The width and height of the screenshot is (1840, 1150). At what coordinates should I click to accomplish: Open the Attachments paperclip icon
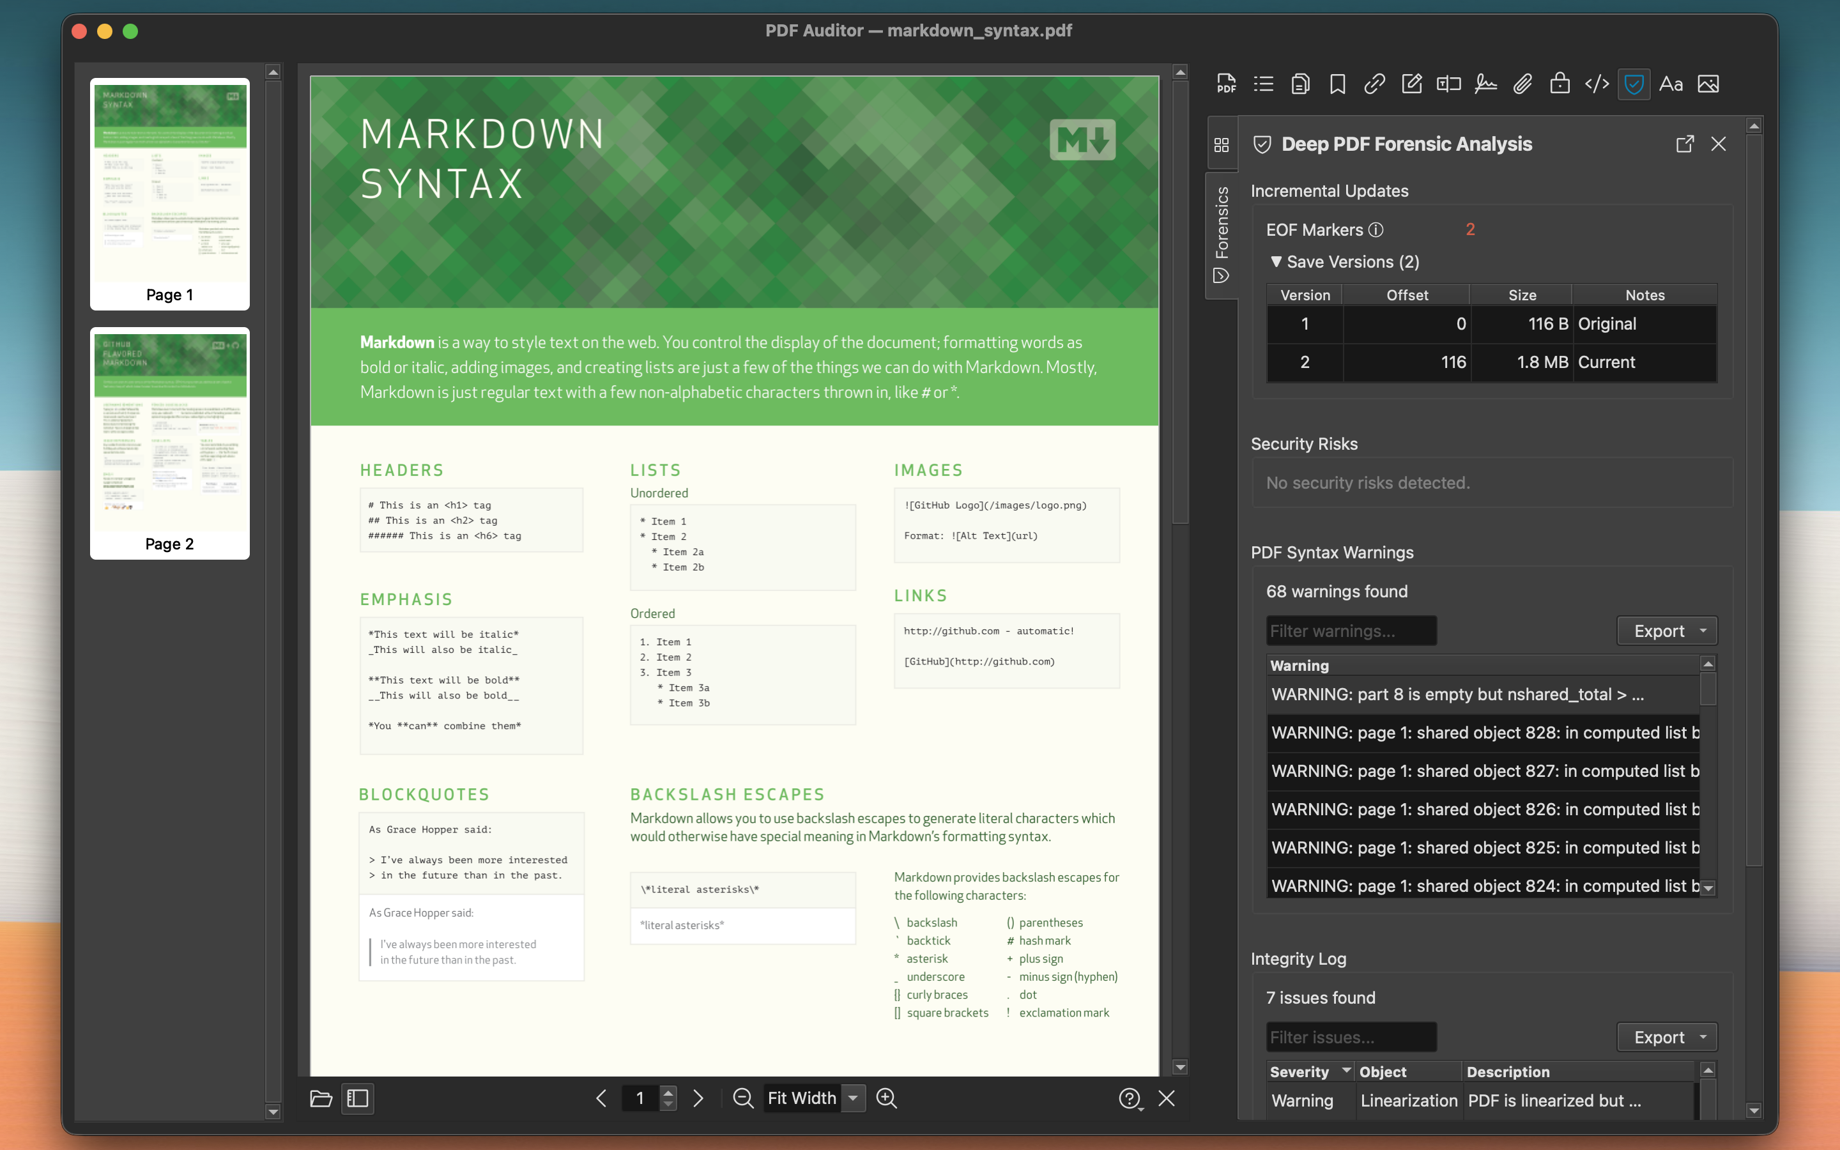tap(1522, 84)
